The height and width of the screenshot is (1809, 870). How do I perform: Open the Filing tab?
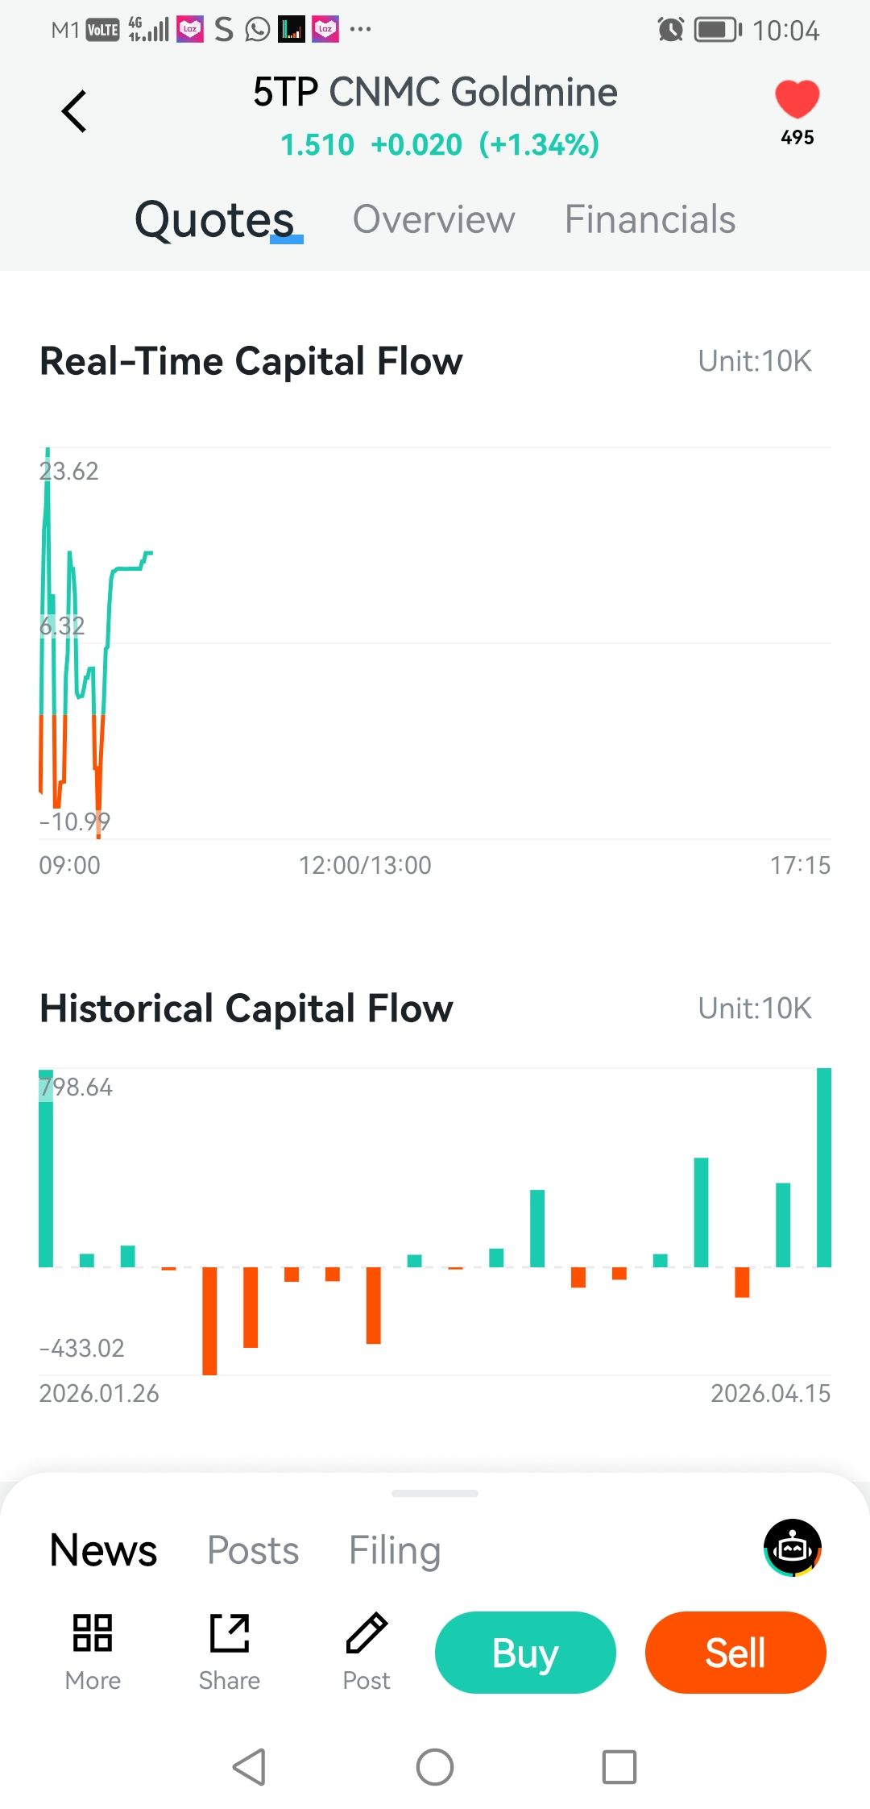coord(395,1550)
